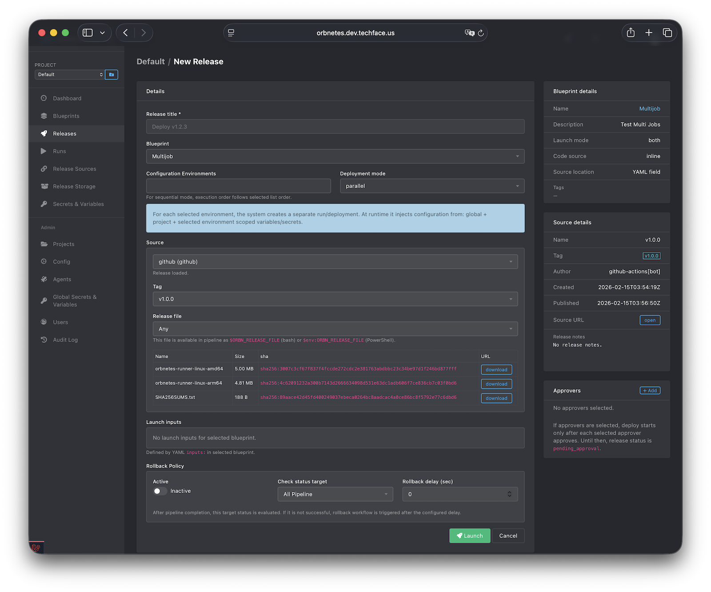Open Release Storage from the sidebar
711x592 pixels.
[44, 186]
